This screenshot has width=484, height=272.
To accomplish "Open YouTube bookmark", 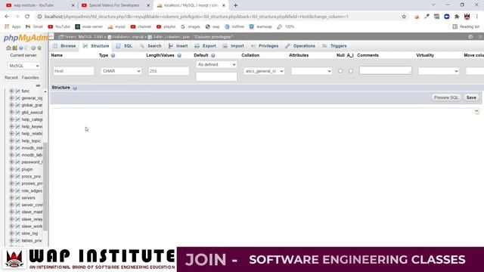I will click(59, 27).
